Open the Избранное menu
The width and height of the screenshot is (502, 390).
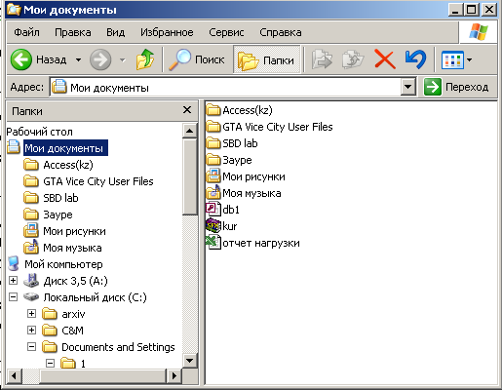pos(167,32)
